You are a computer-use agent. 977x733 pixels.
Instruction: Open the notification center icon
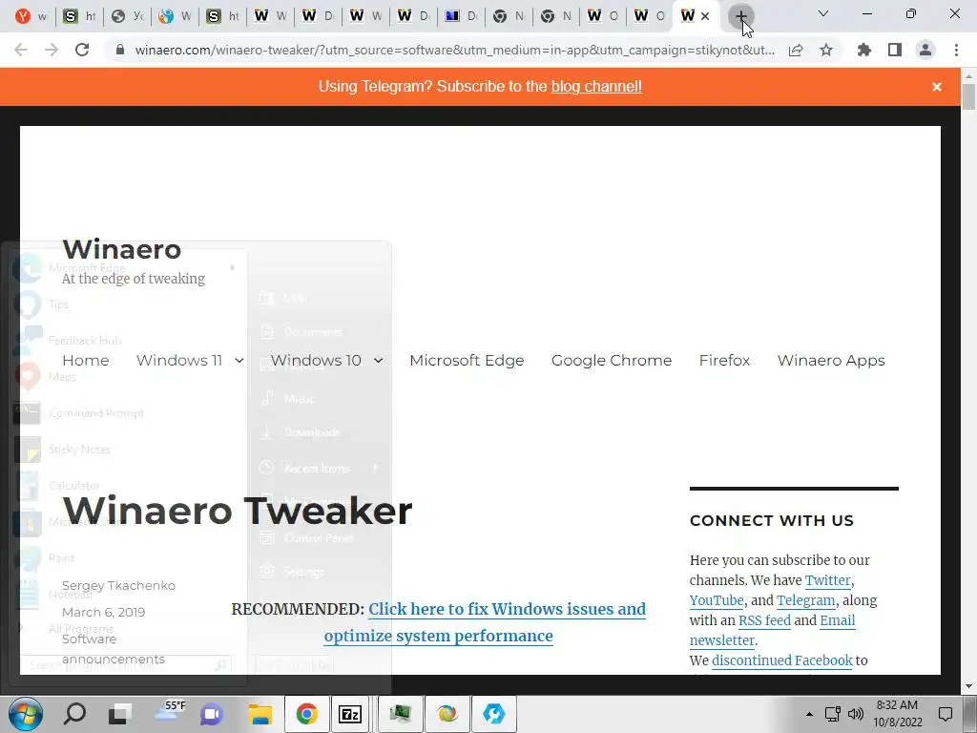point(946,714)
